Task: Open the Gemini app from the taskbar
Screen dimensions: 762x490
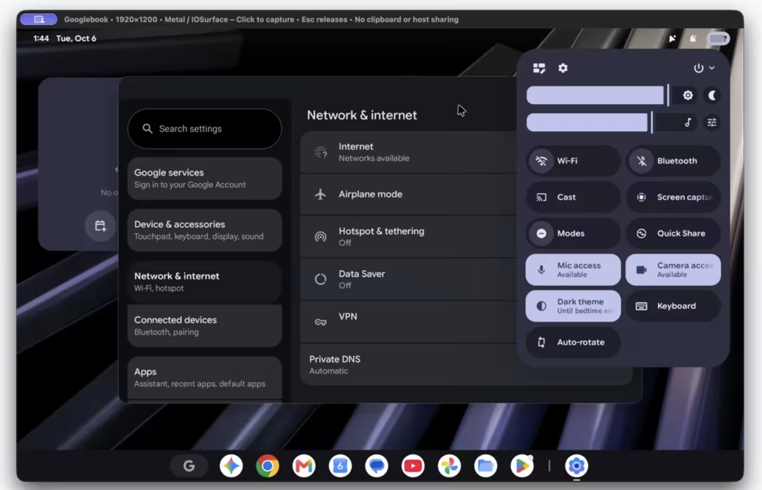Action: [x=231, y=466]
